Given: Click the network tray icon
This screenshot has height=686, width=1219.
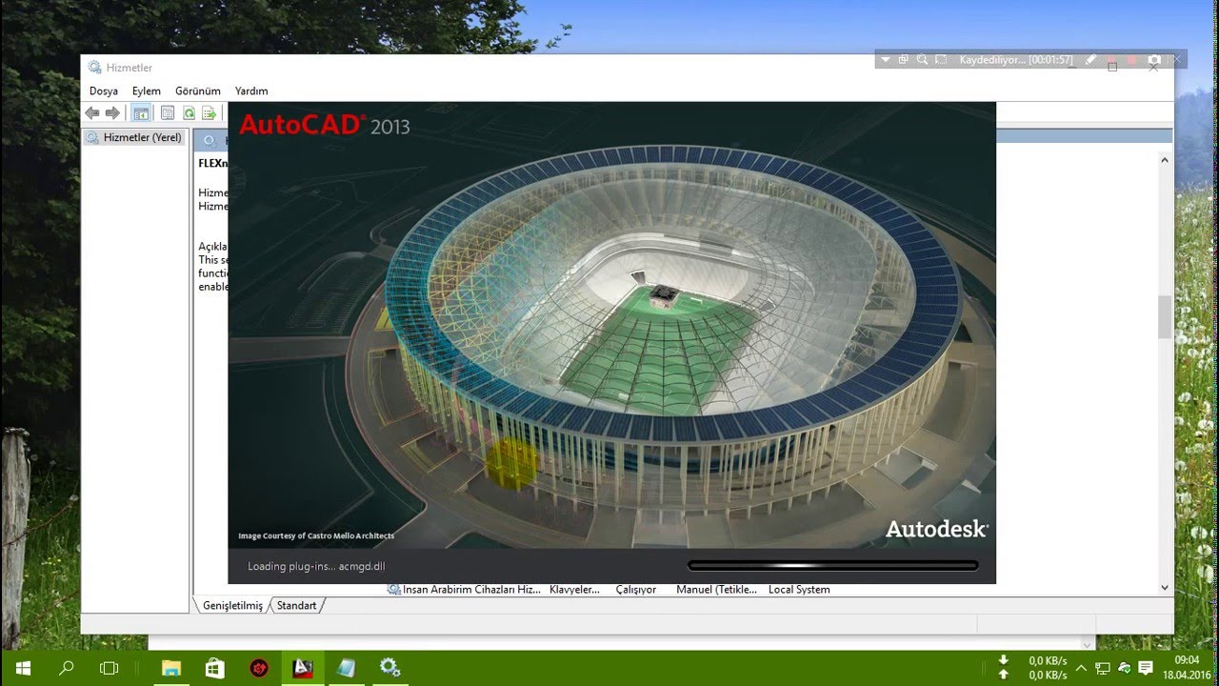Looking at the screenshot, I should [x=1103, y=668].
